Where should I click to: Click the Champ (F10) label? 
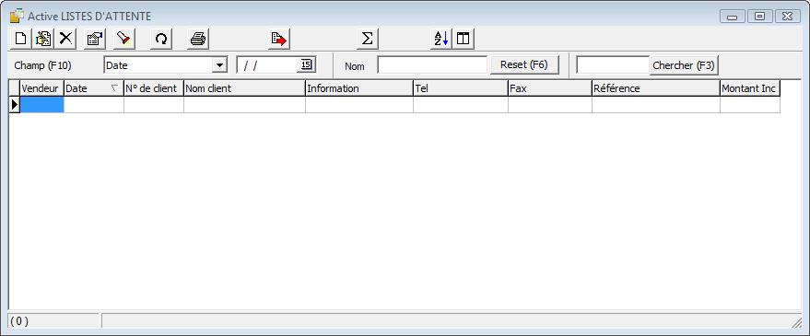[x=43, y=65]
